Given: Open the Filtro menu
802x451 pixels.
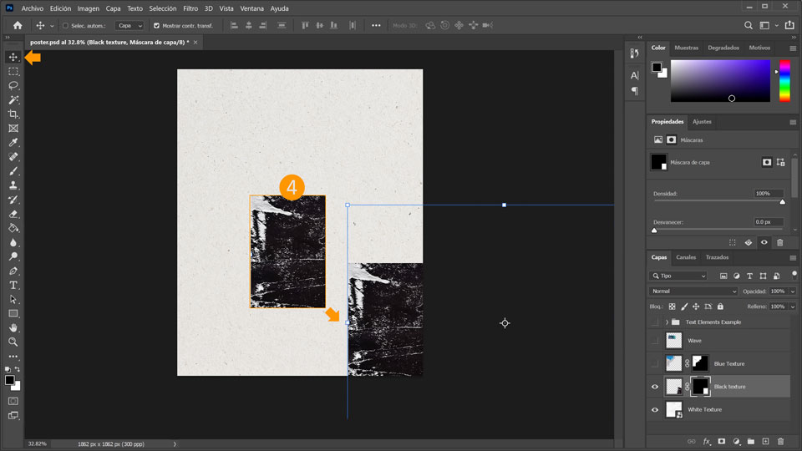Looking at the screenshot, I should coord(190,8).
